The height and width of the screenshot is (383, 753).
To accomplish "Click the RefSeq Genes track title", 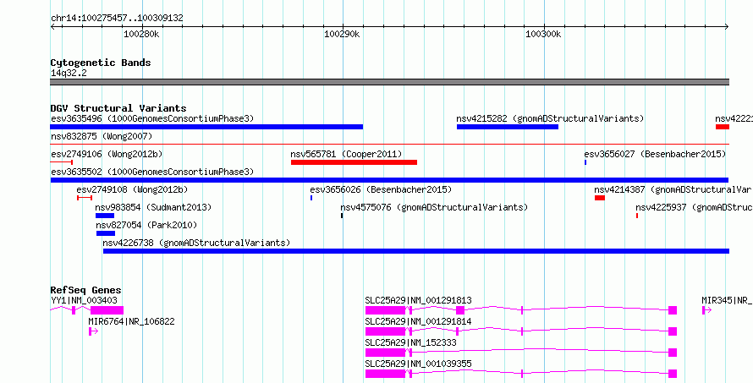I will pos(85,290).
